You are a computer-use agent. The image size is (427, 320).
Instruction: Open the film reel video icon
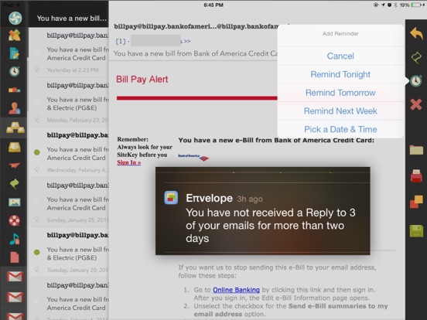point(15,220)
